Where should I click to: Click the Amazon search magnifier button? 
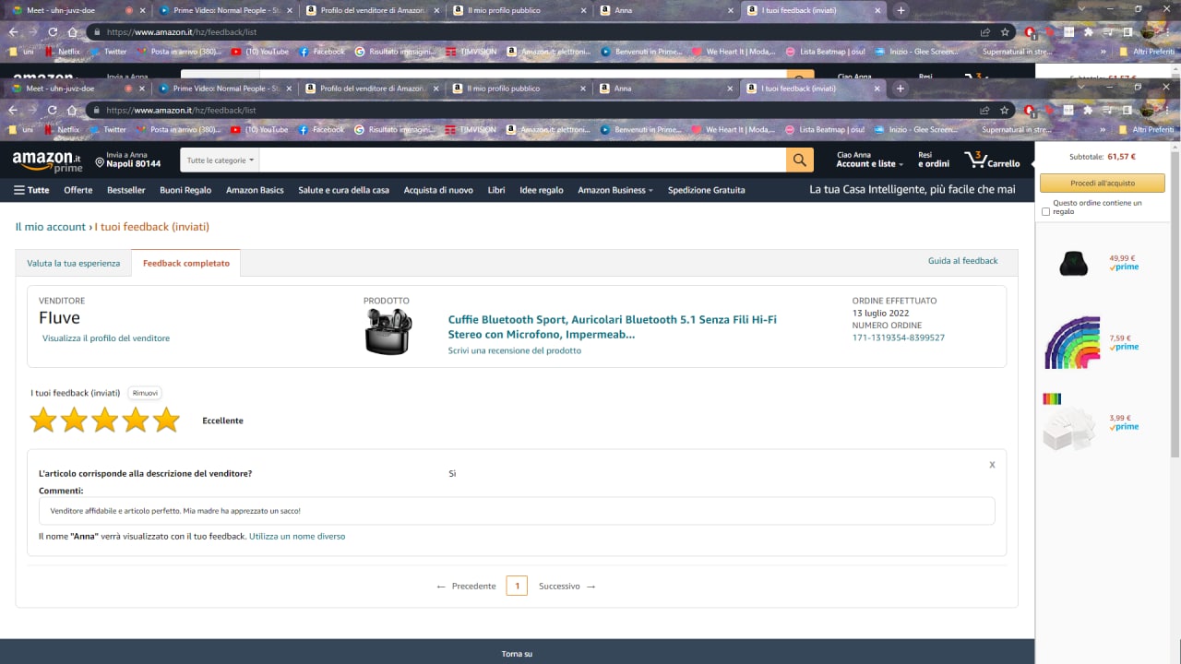[800, 160]
